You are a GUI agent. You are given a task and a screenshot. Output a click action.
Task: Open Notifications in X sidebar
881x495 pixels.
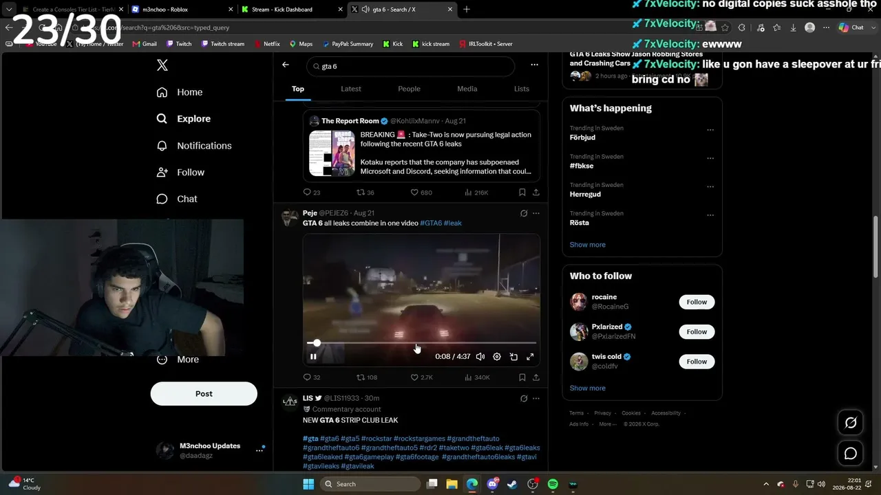194,146
